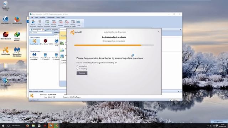The height and width of the screenshot is (128, 228).
Task: Select Avast Premier in program list
Action: [34, 42]
